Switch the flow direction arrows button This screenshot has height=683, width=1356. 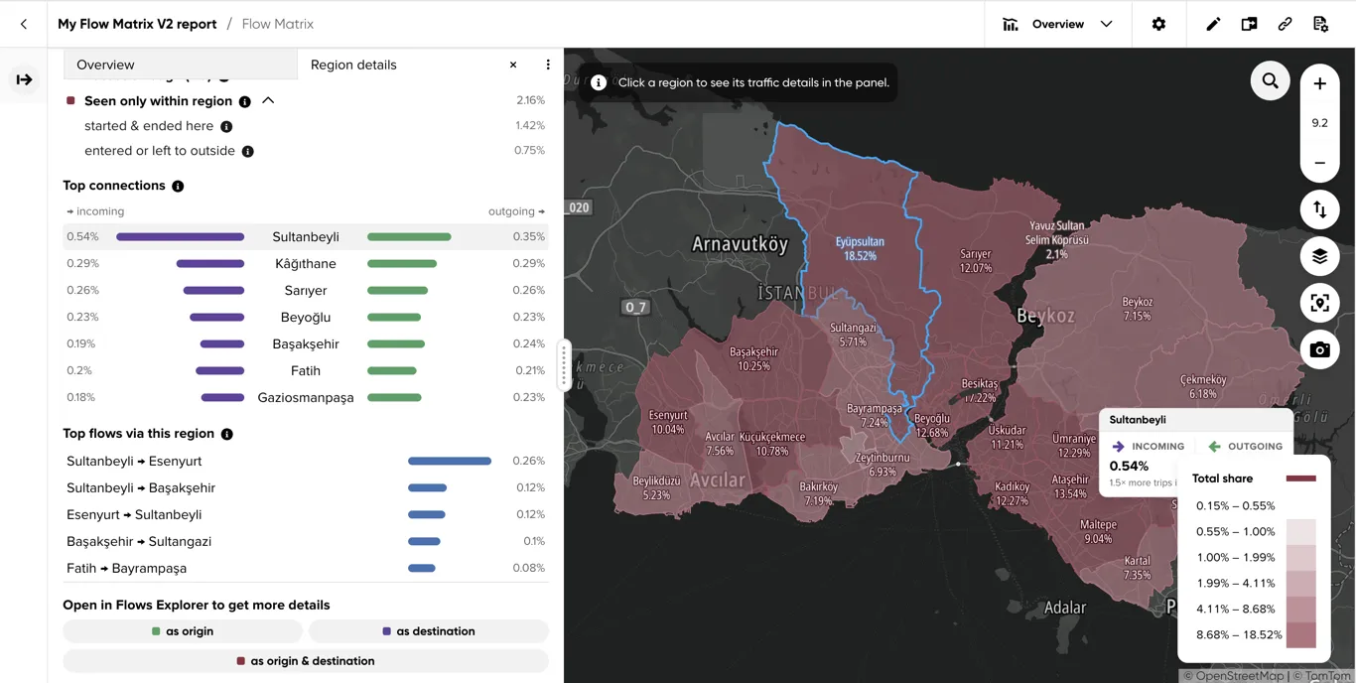(x=1319, y=209)
